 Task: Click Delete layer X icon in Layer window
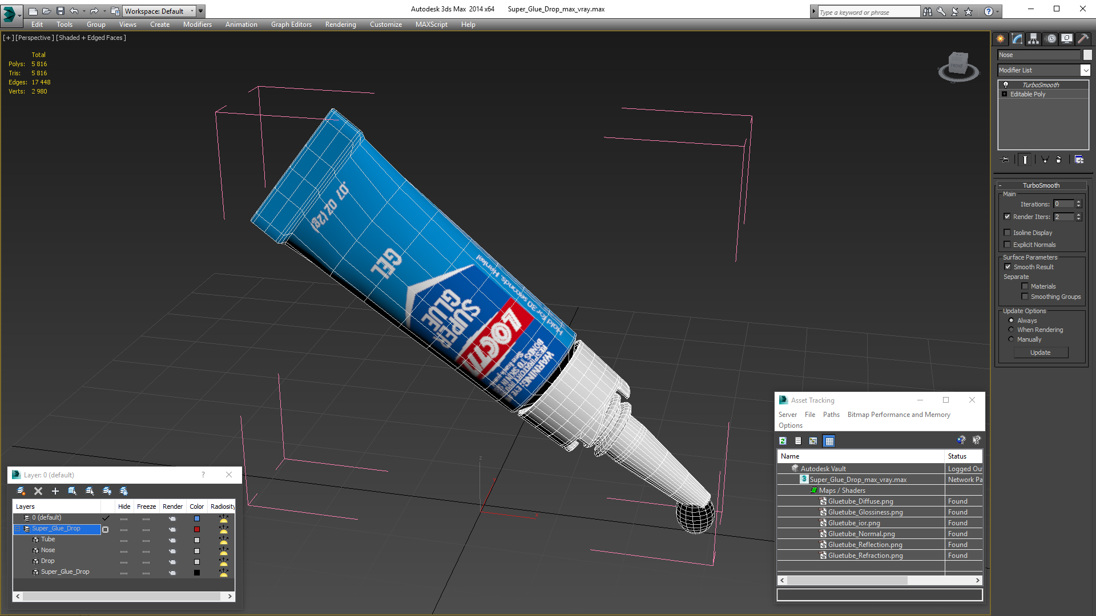(x=38, y=491)
